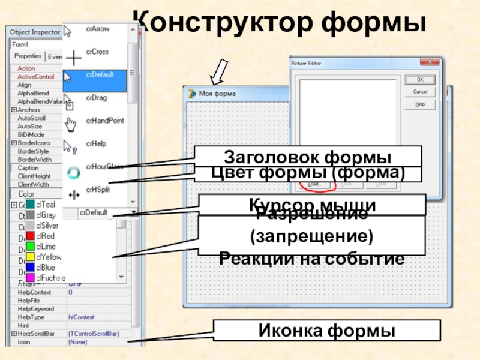Close the Picture Editor dialog
The width and height of the screenshot is (480, 360).
[x=430, y=62]
